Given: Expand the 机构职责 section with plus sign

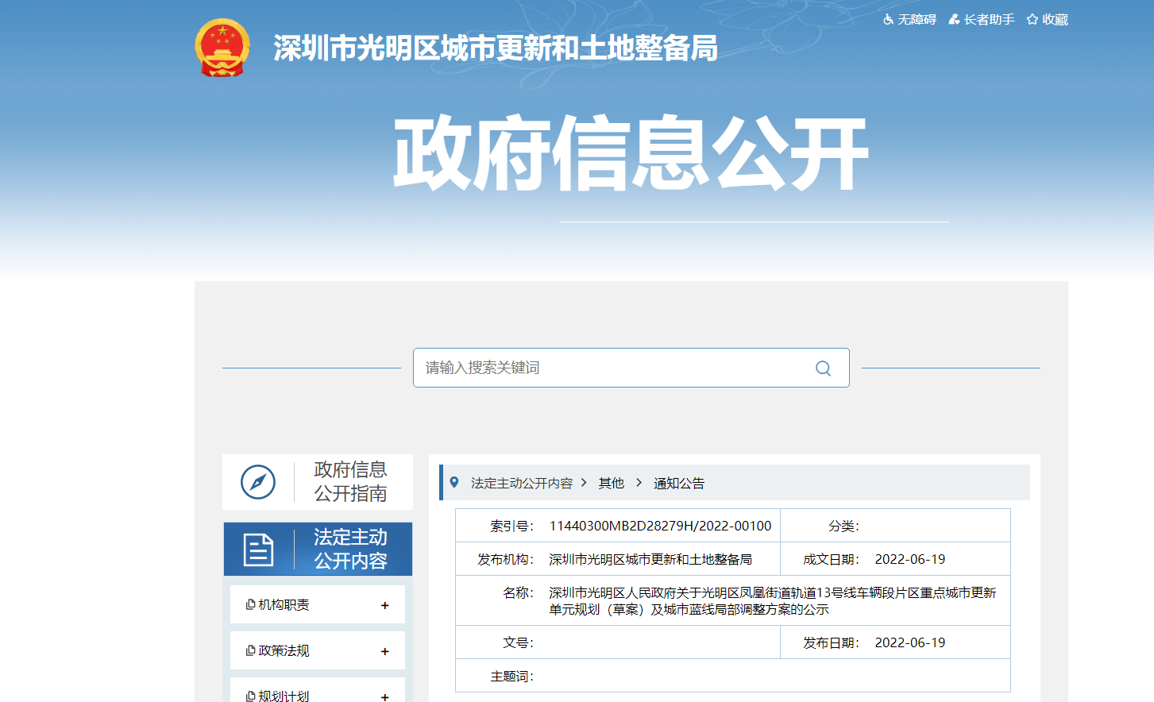Looking at the screenshot, I should [x=384, y=606].
